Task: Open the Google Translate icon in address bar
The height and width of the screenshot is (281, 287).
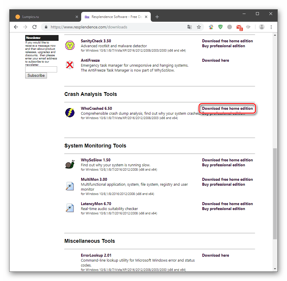Action: pyautogui.click(x=190, y=27)
